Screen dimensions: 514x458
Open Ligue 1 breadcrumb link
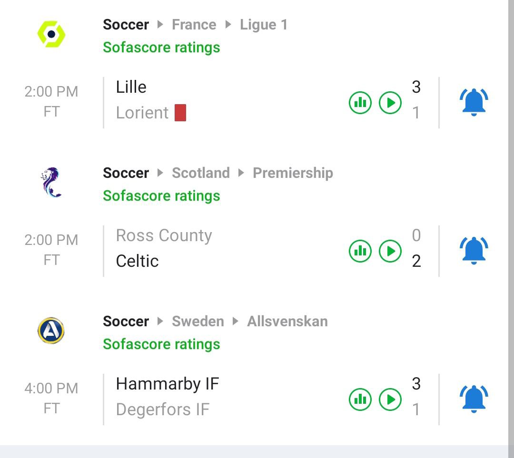click(x=264, y=25)
